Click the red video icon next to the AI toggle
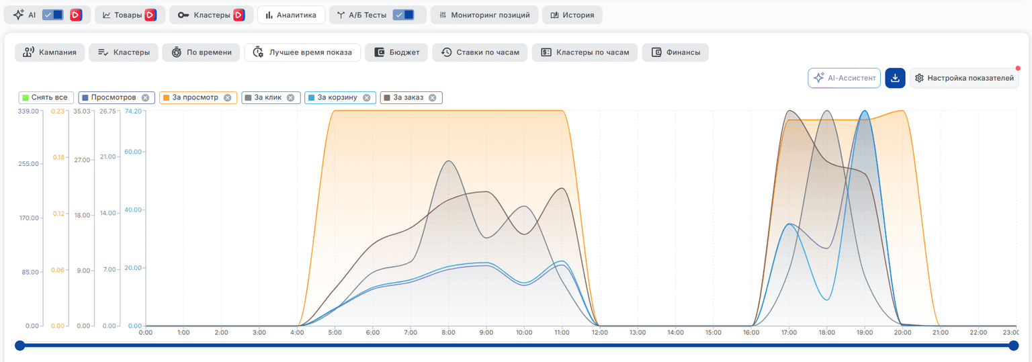The height and width of the screenshot is (362, 1032). click(76, 15)
